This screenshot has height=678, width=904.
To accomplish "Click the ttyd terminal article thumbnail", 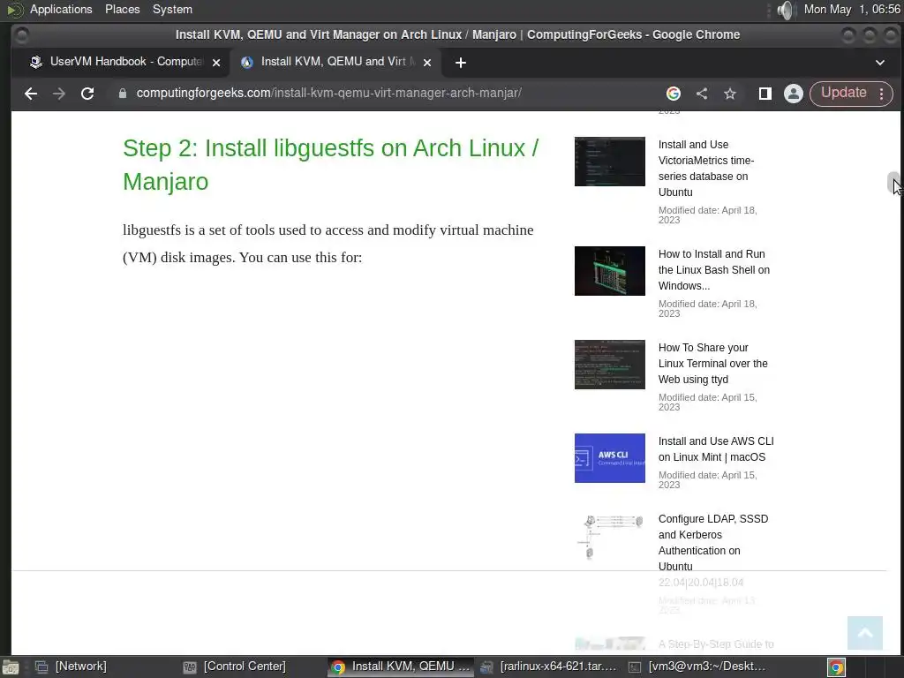I will click(x=609, y=365).
